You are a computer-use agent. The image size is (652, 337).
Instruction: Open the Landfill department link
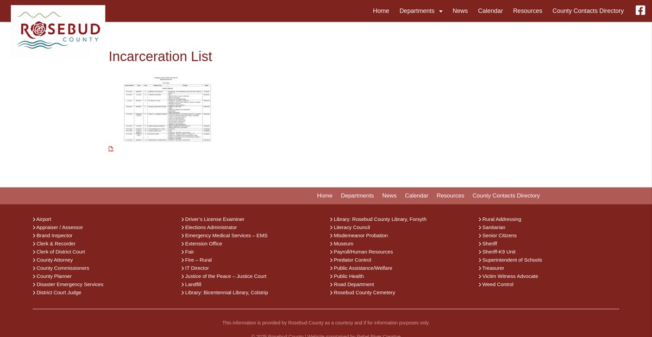[x=193, y=284]
